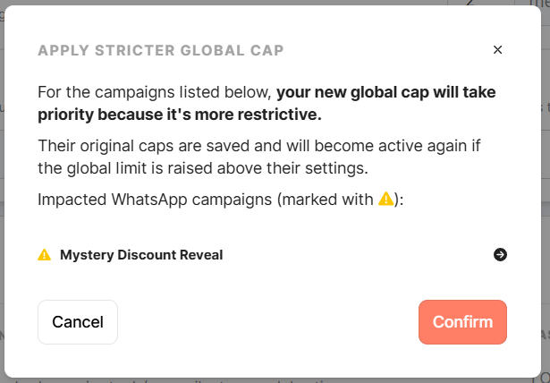Click blank row area right of Mystery Discount Reveal

click(358, 255)
